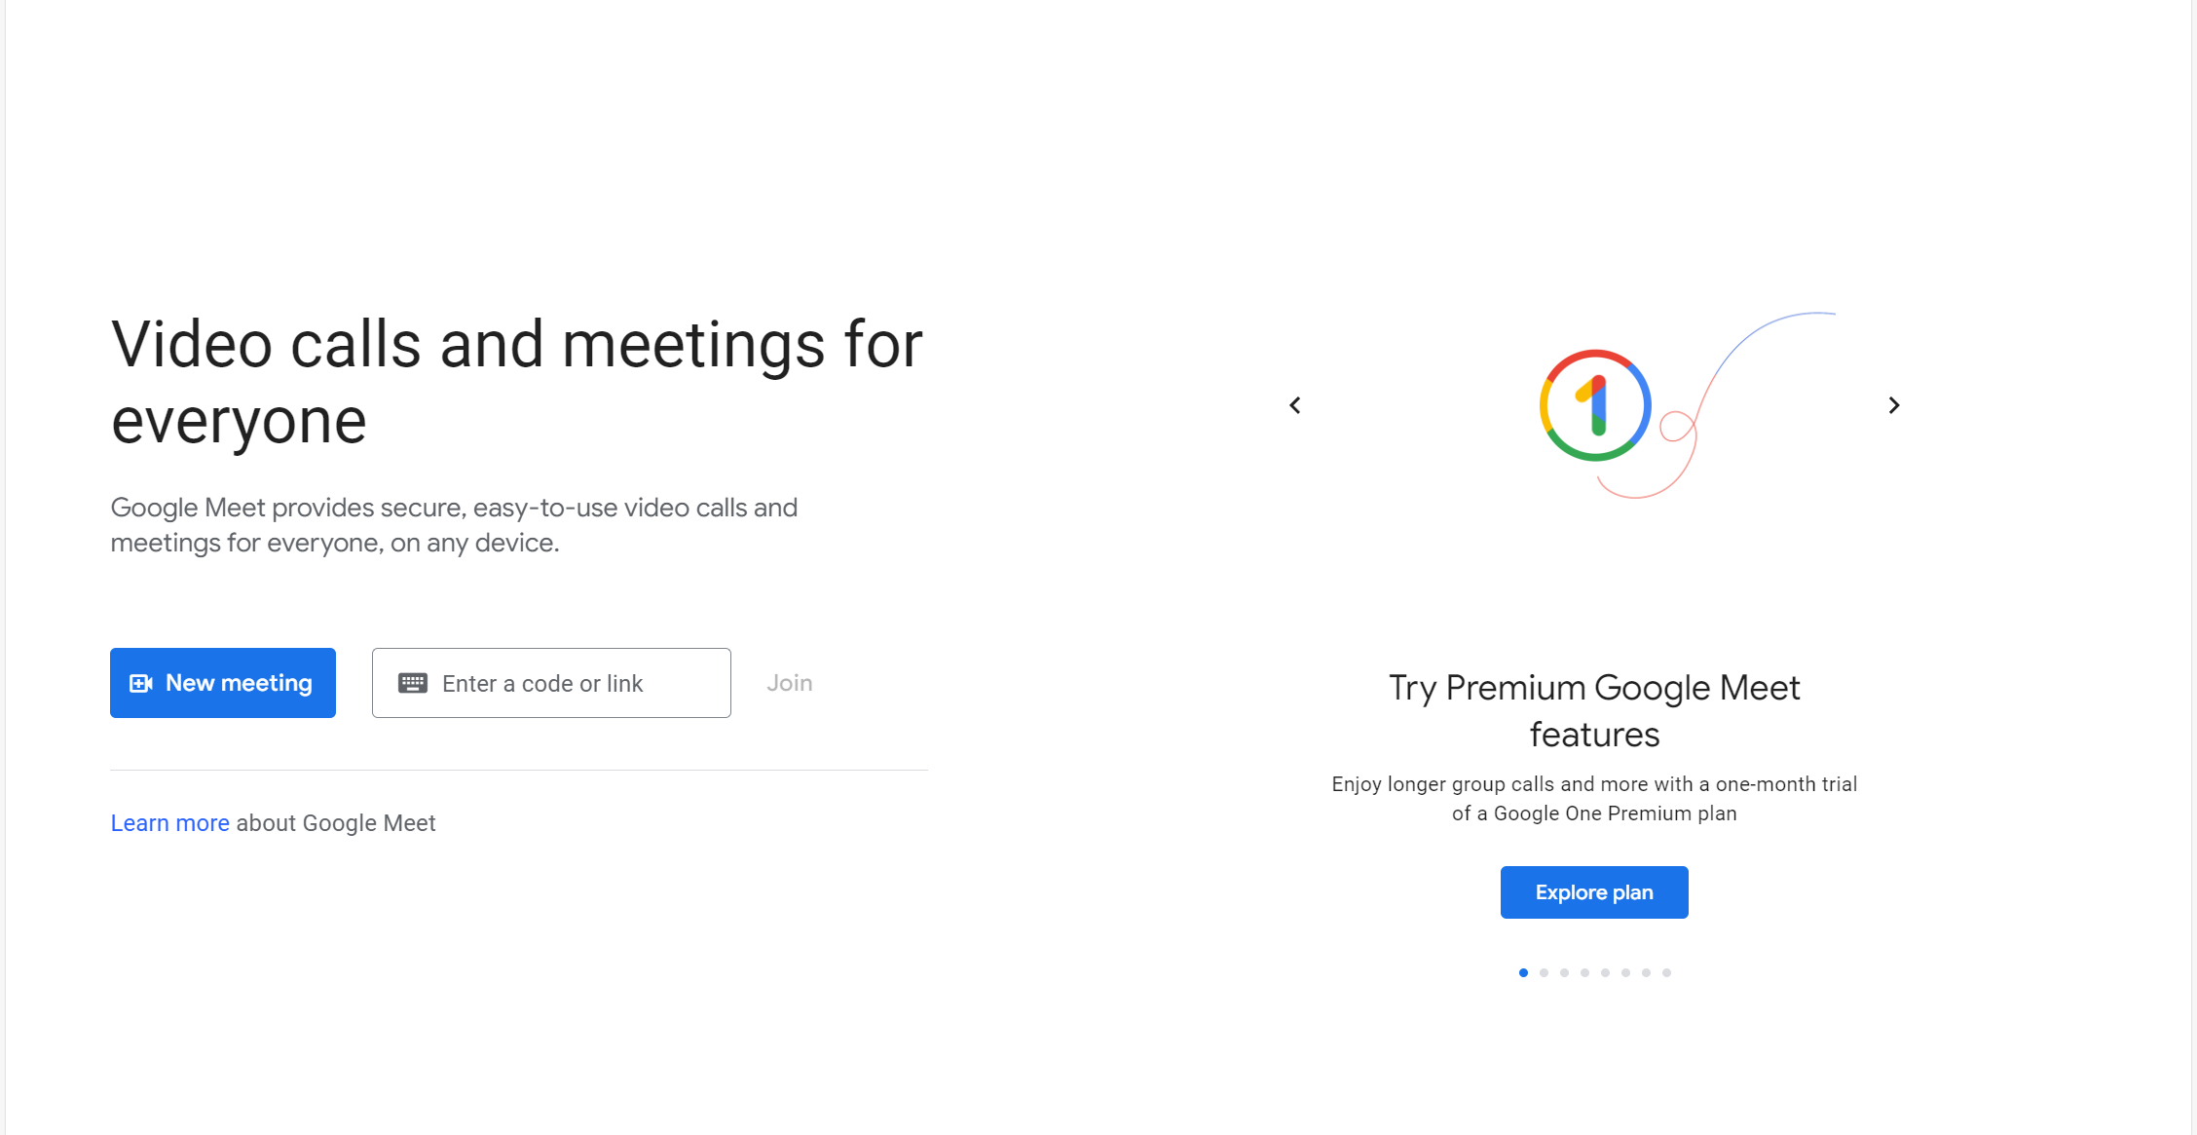The width and height of the screenshot is (2197, 1135).
Task: Click the Explore plan button
Action: [x=1593, y=891]
